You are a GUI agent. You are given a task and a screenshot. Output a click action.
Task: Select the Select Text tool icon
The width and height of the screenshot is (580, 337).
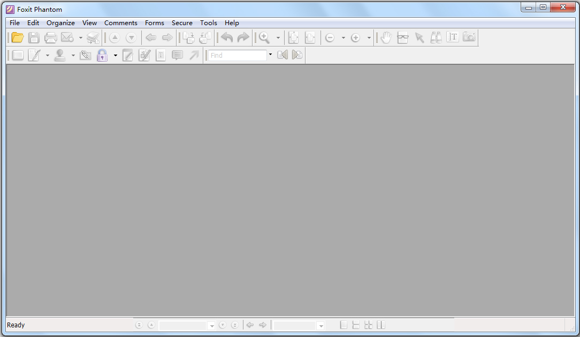[452, 37]
